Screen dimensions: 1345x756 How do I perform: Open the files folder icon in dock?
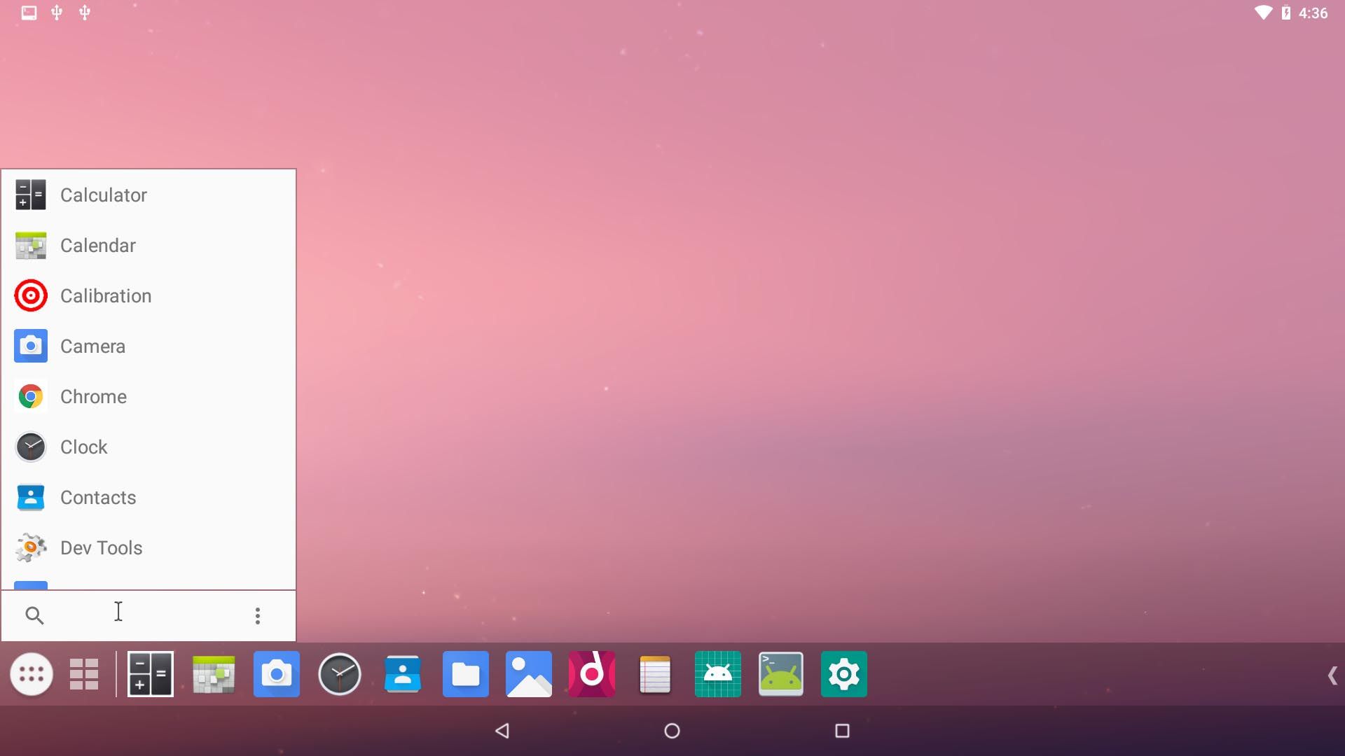tap(464, 674)
